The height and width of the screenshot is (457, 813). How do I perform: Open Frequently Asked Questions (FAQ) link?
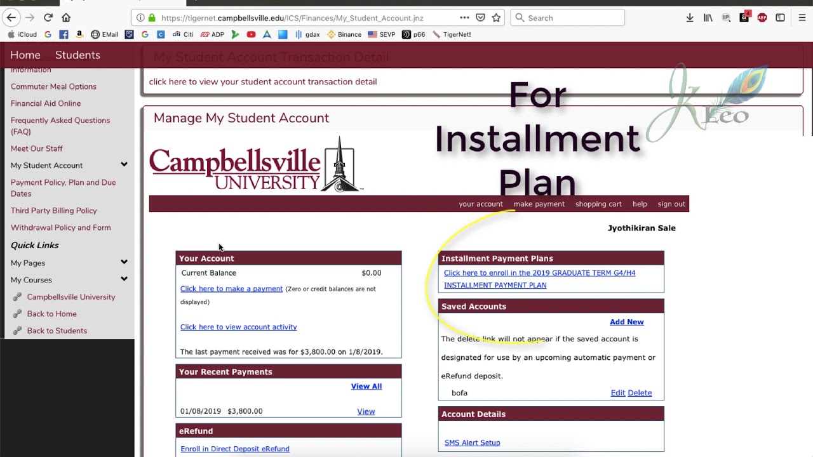coord(60,126)
